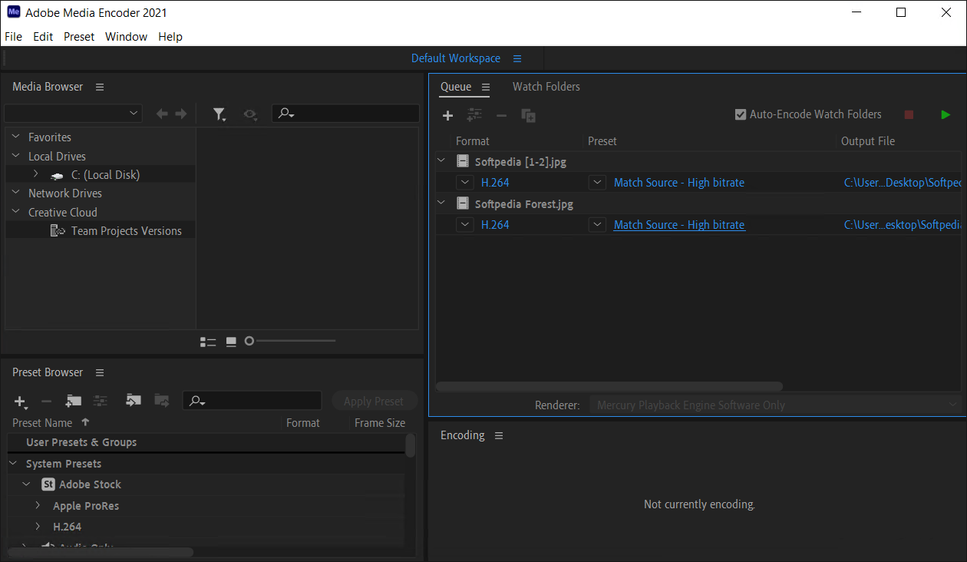Open preset settings sliders icon
967x562 pixels.
point(101,401)
